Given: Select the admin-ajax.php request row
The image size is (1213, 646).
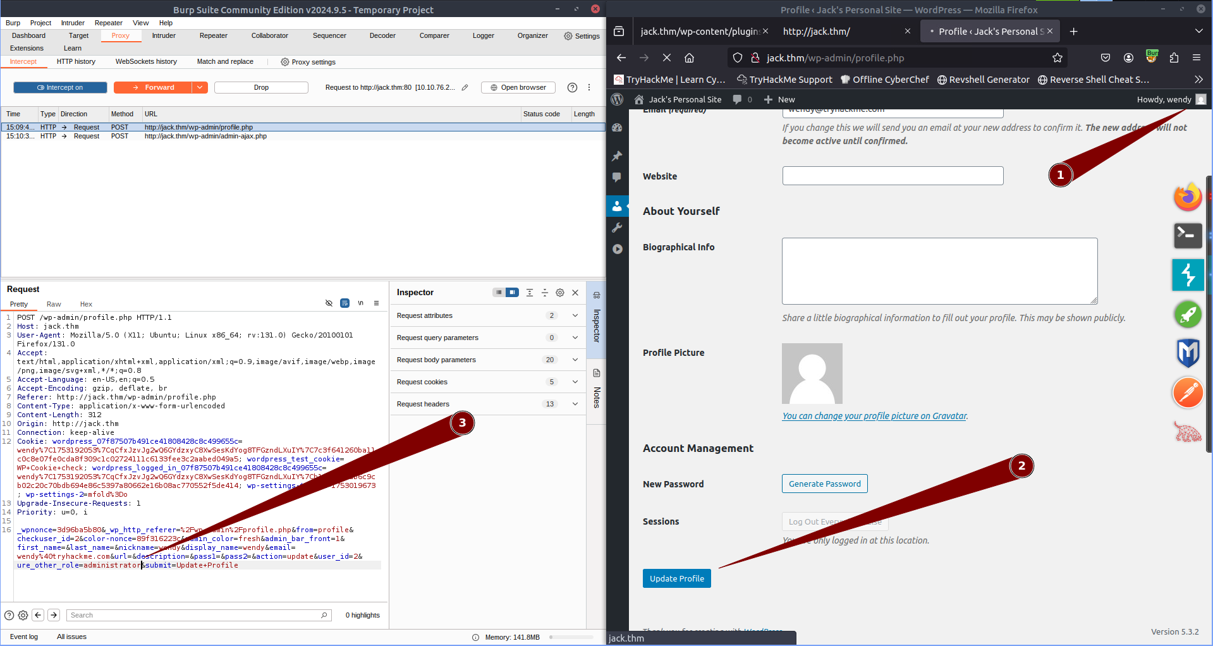Looking at the screenshot, I should tap(303, 136).
